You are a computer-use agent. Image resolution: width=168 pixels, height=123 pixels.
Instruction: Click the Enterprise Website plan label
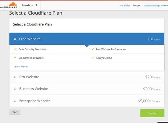[35, 101]
